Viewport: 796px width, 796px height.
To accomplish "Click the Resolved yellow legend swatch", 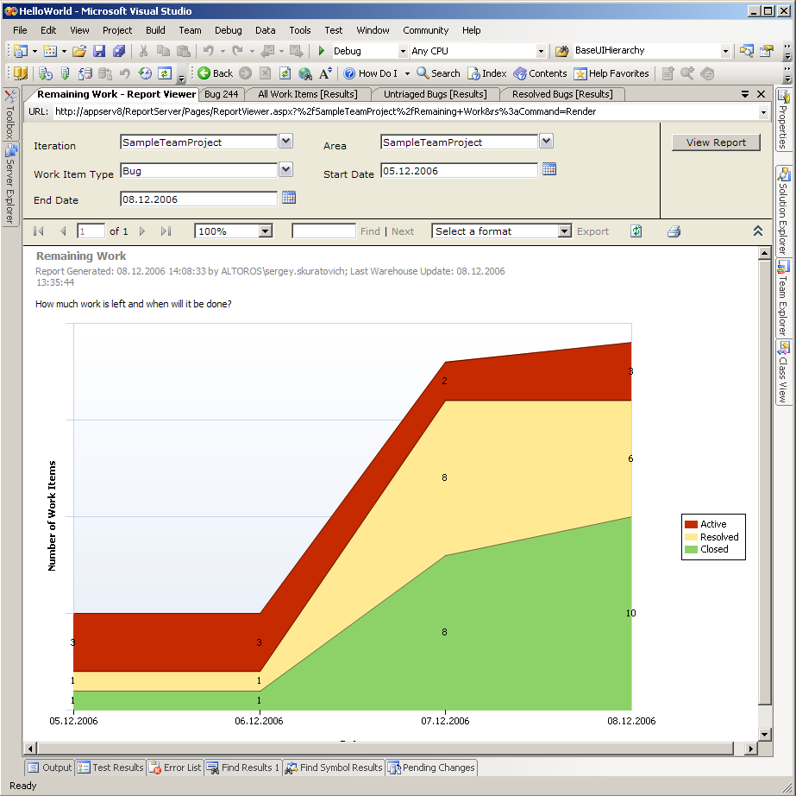I will click(691, 537).
